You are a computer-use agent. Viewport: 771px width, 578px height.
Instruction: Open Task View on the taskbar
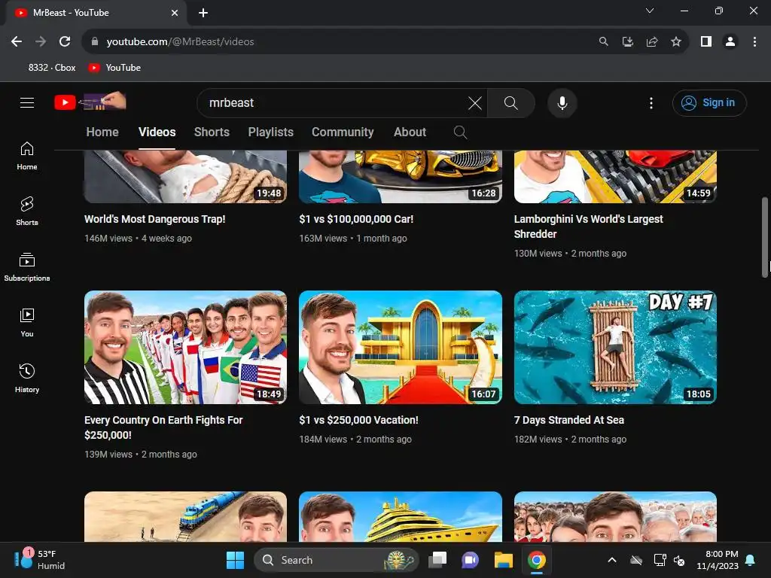[437, 560]
